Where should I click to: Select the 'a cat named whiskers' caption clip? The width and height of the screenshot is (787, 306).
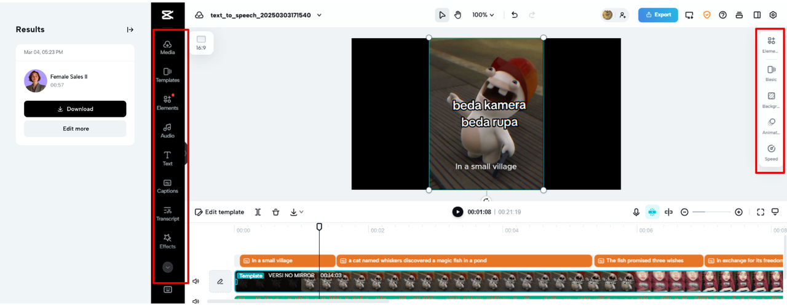point(464,261)
